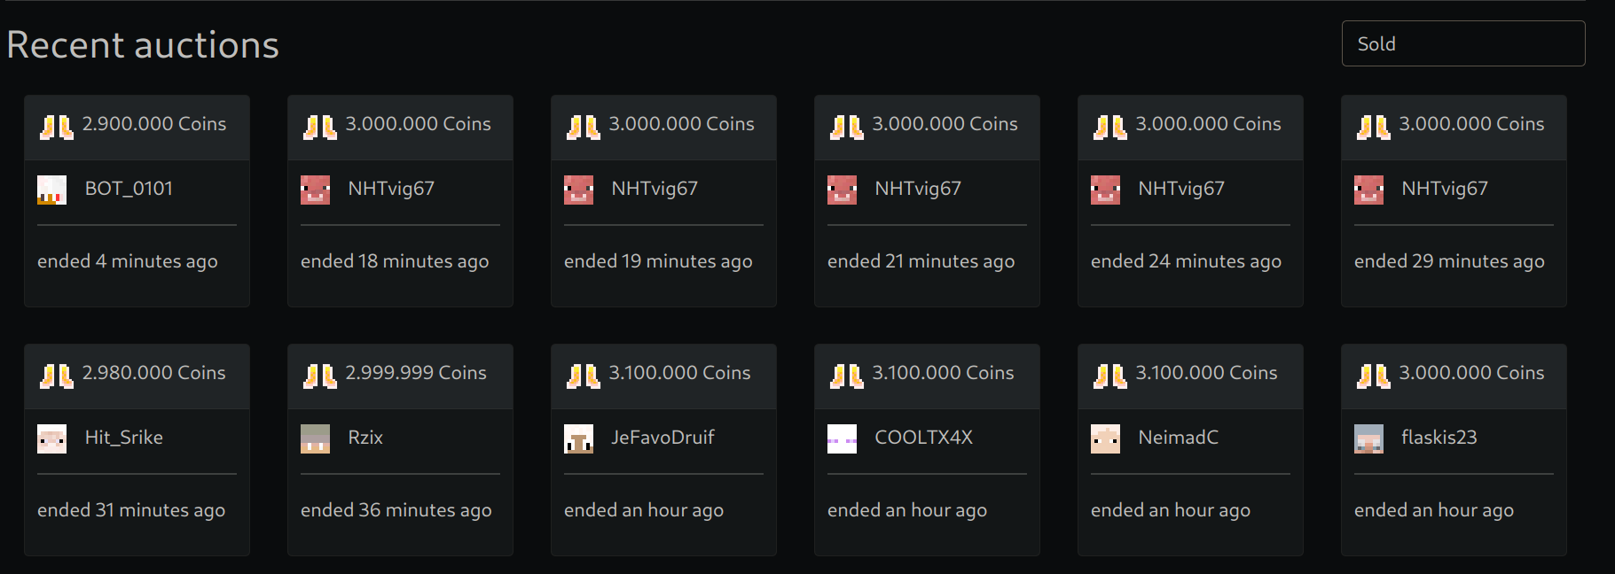Click the COOLTX4X name label
This screenshot has width=1615, height=574.
(923, 437)
